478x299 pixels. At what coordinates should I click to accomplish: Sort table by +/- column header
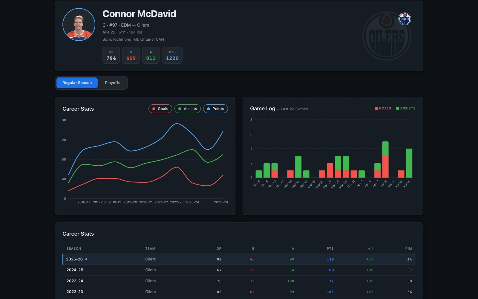click(x=370, y=249)
